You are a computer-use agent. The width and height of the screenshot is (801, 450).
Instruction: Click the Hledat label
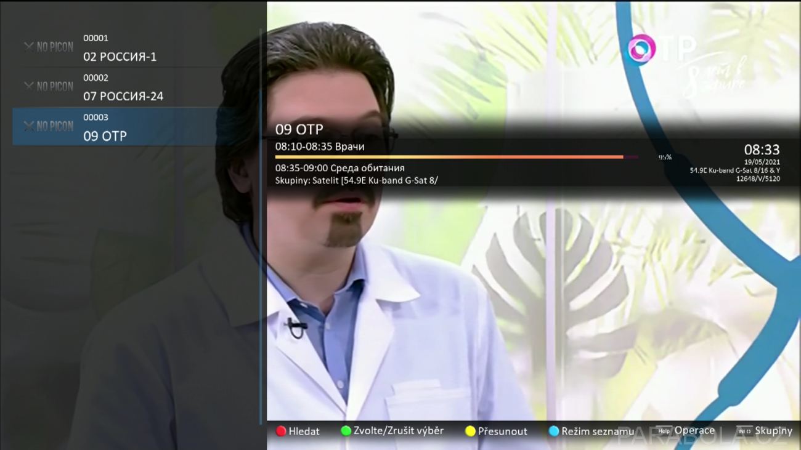pos(304,432)
